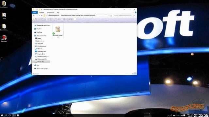This screenshot has width=209, height=117.
Task: Switch to large icons view layout
Action: [x=135, y=74]
